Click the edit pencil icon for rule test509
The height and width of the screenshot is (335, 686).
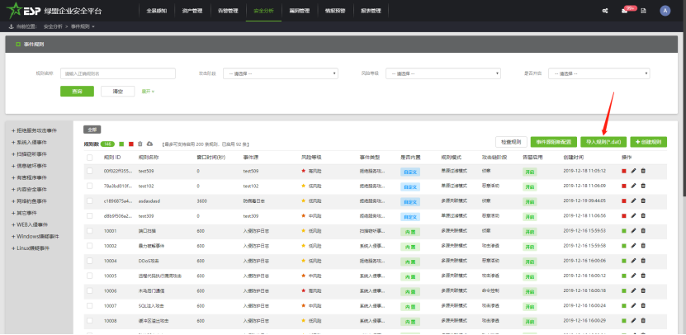point(633,171)
